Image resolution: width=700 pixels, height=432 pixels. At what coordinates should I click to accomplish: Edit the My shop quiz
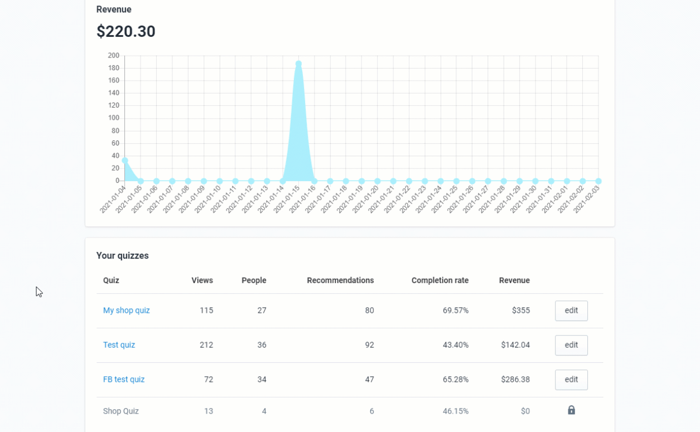[x=571, y=310]
